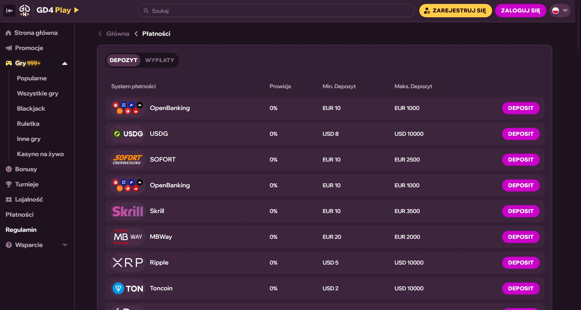This screenshot has height=310, width=581.
Task: Open Promocje from the sidebar
Action: tap(29, 48)
